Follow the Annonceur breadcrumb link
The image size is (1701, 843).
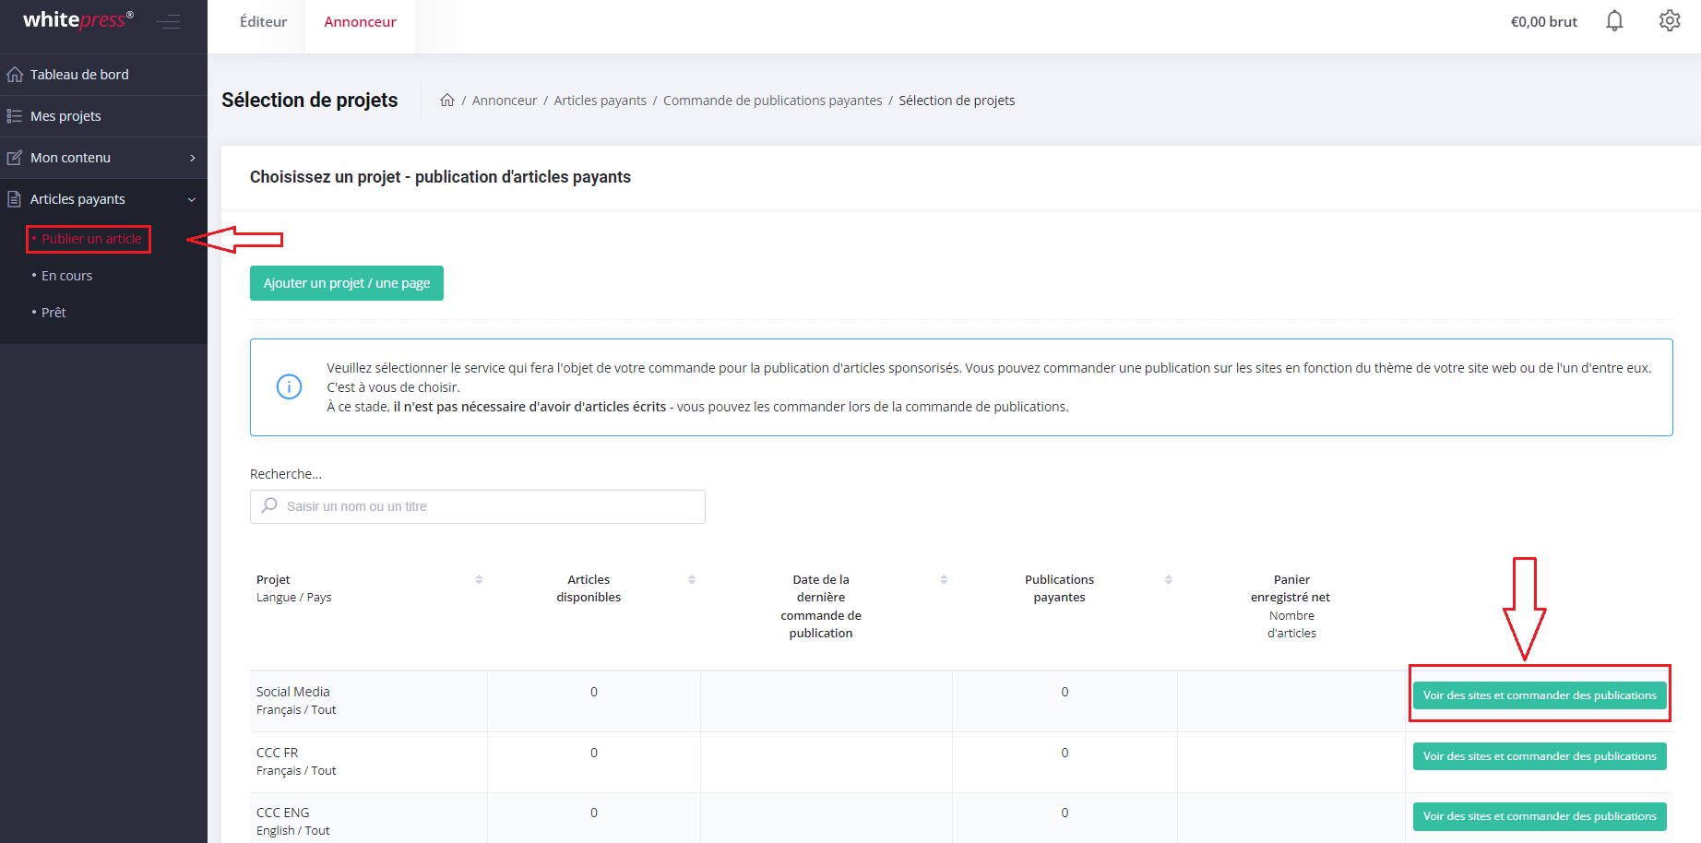coord(505,101)
